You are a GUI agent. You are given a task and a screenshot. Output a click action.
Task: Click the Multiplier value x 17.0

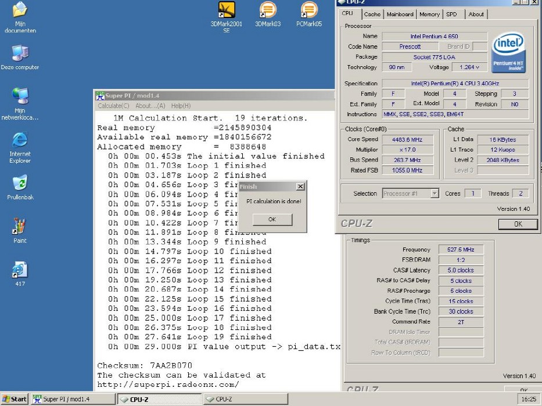[407, 150]
